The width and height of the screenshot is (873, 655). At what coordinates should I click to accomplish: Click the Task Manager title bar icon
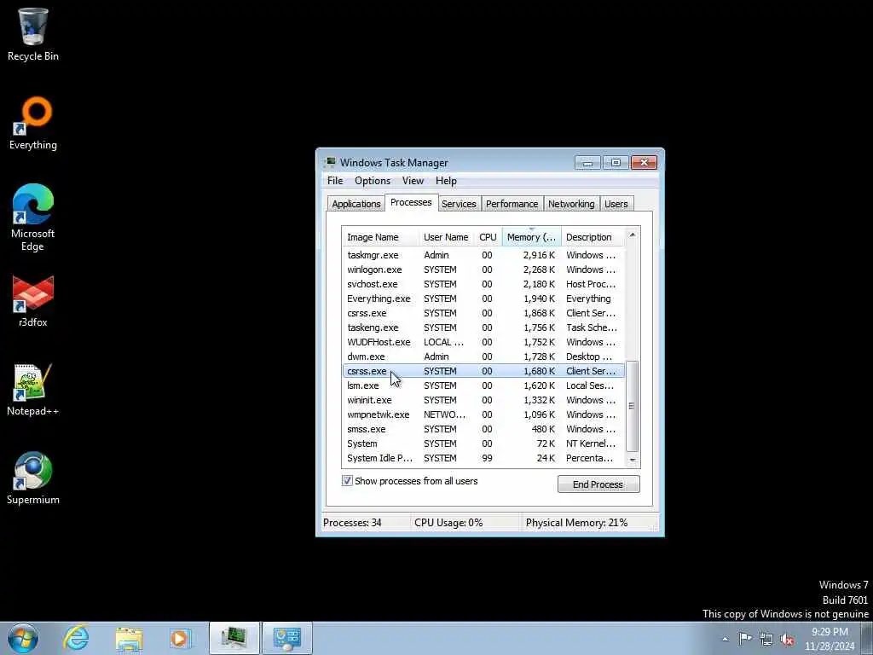(x=330, y=162)
